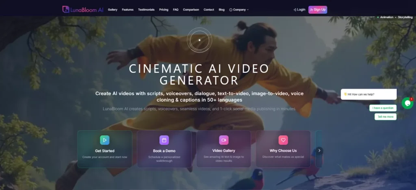
Task: Click the Video Gallery camera icon
Action: (224, 140)
